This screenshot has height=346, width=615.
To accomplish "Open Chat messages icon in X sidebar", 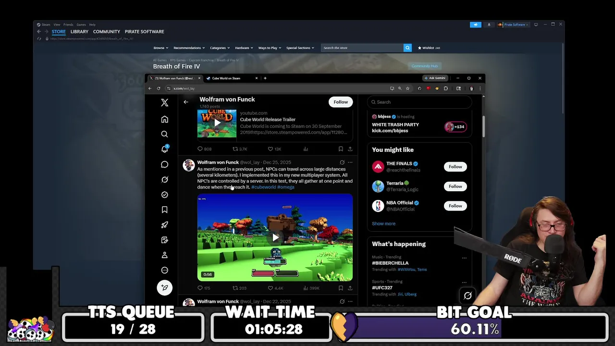I will coord(164,164).
